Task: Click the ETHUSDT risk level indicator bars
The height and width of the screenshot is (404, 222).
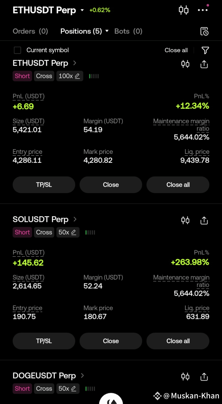Action: pyautogui.click(x=94, y=76)
